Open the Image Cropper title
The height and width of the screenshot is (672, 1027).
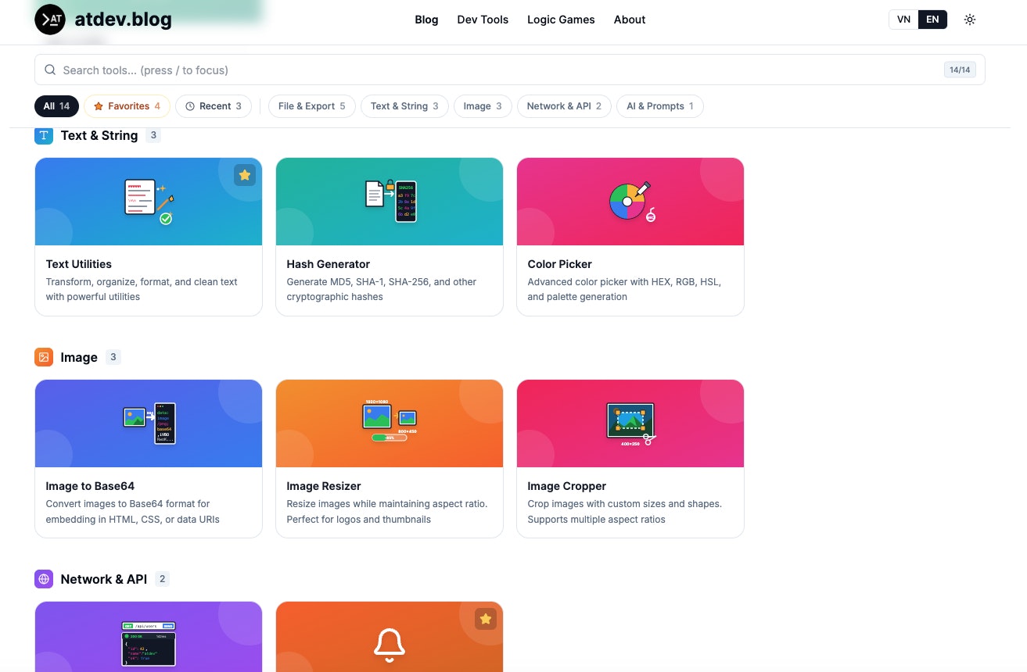coord(567,486)
